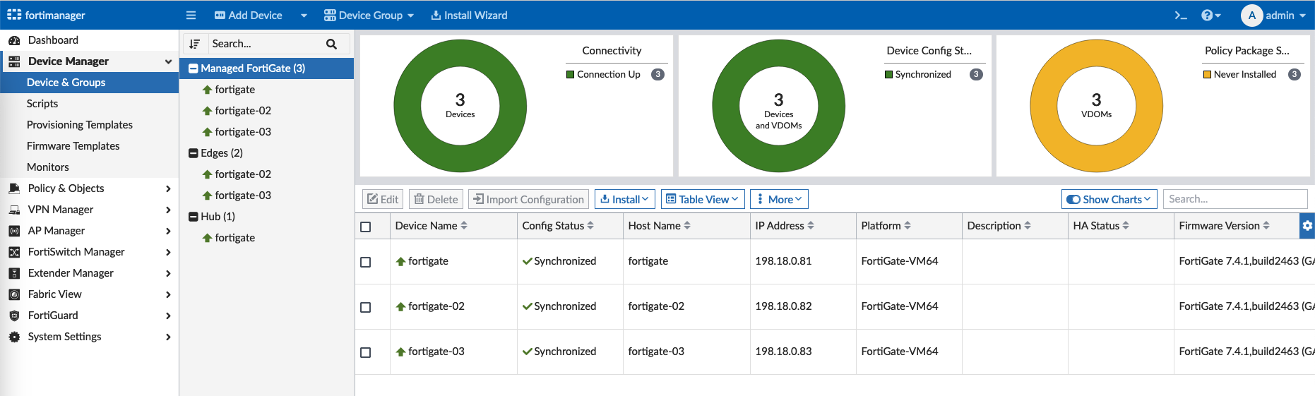Click the hamburger menu icon to toggle sidebar
This screenshot has height=396, width=1315.
coord(191,16)
